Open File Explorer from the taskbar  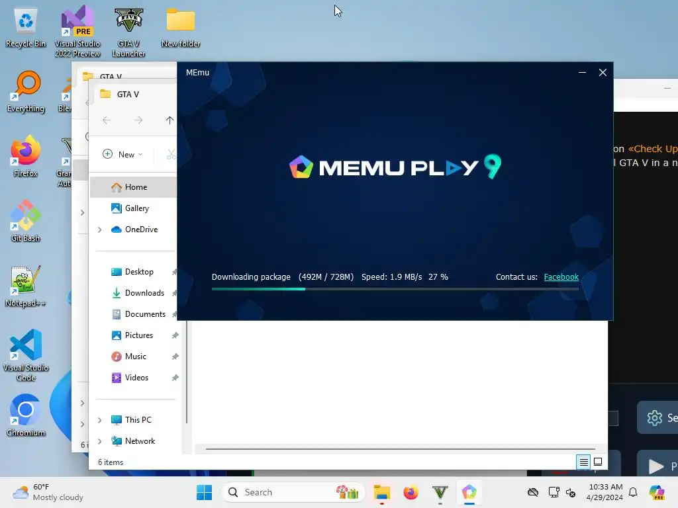click(x=382, y=492)
